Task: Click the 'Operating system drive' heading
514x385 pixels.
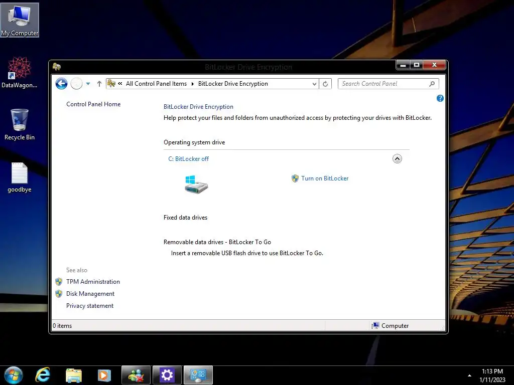Action: [x=194, y=142]
